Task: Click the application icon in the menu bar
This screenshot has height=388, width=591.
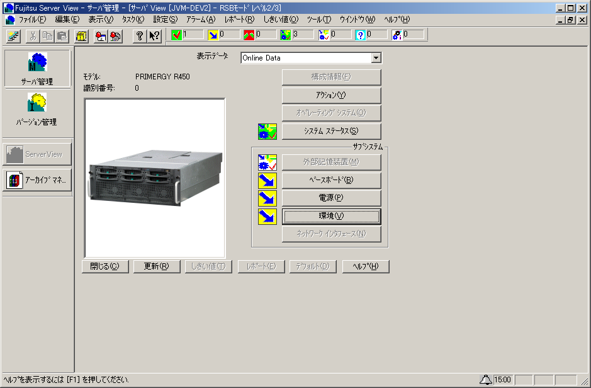Action: coord(10,20)
